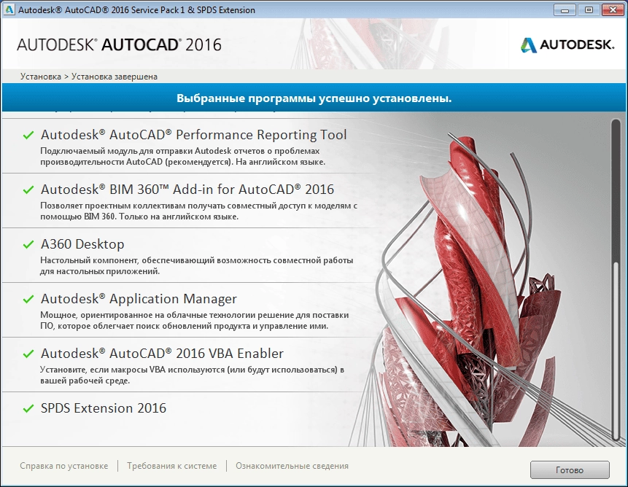Open the Требования к системе link

(172, 466)
